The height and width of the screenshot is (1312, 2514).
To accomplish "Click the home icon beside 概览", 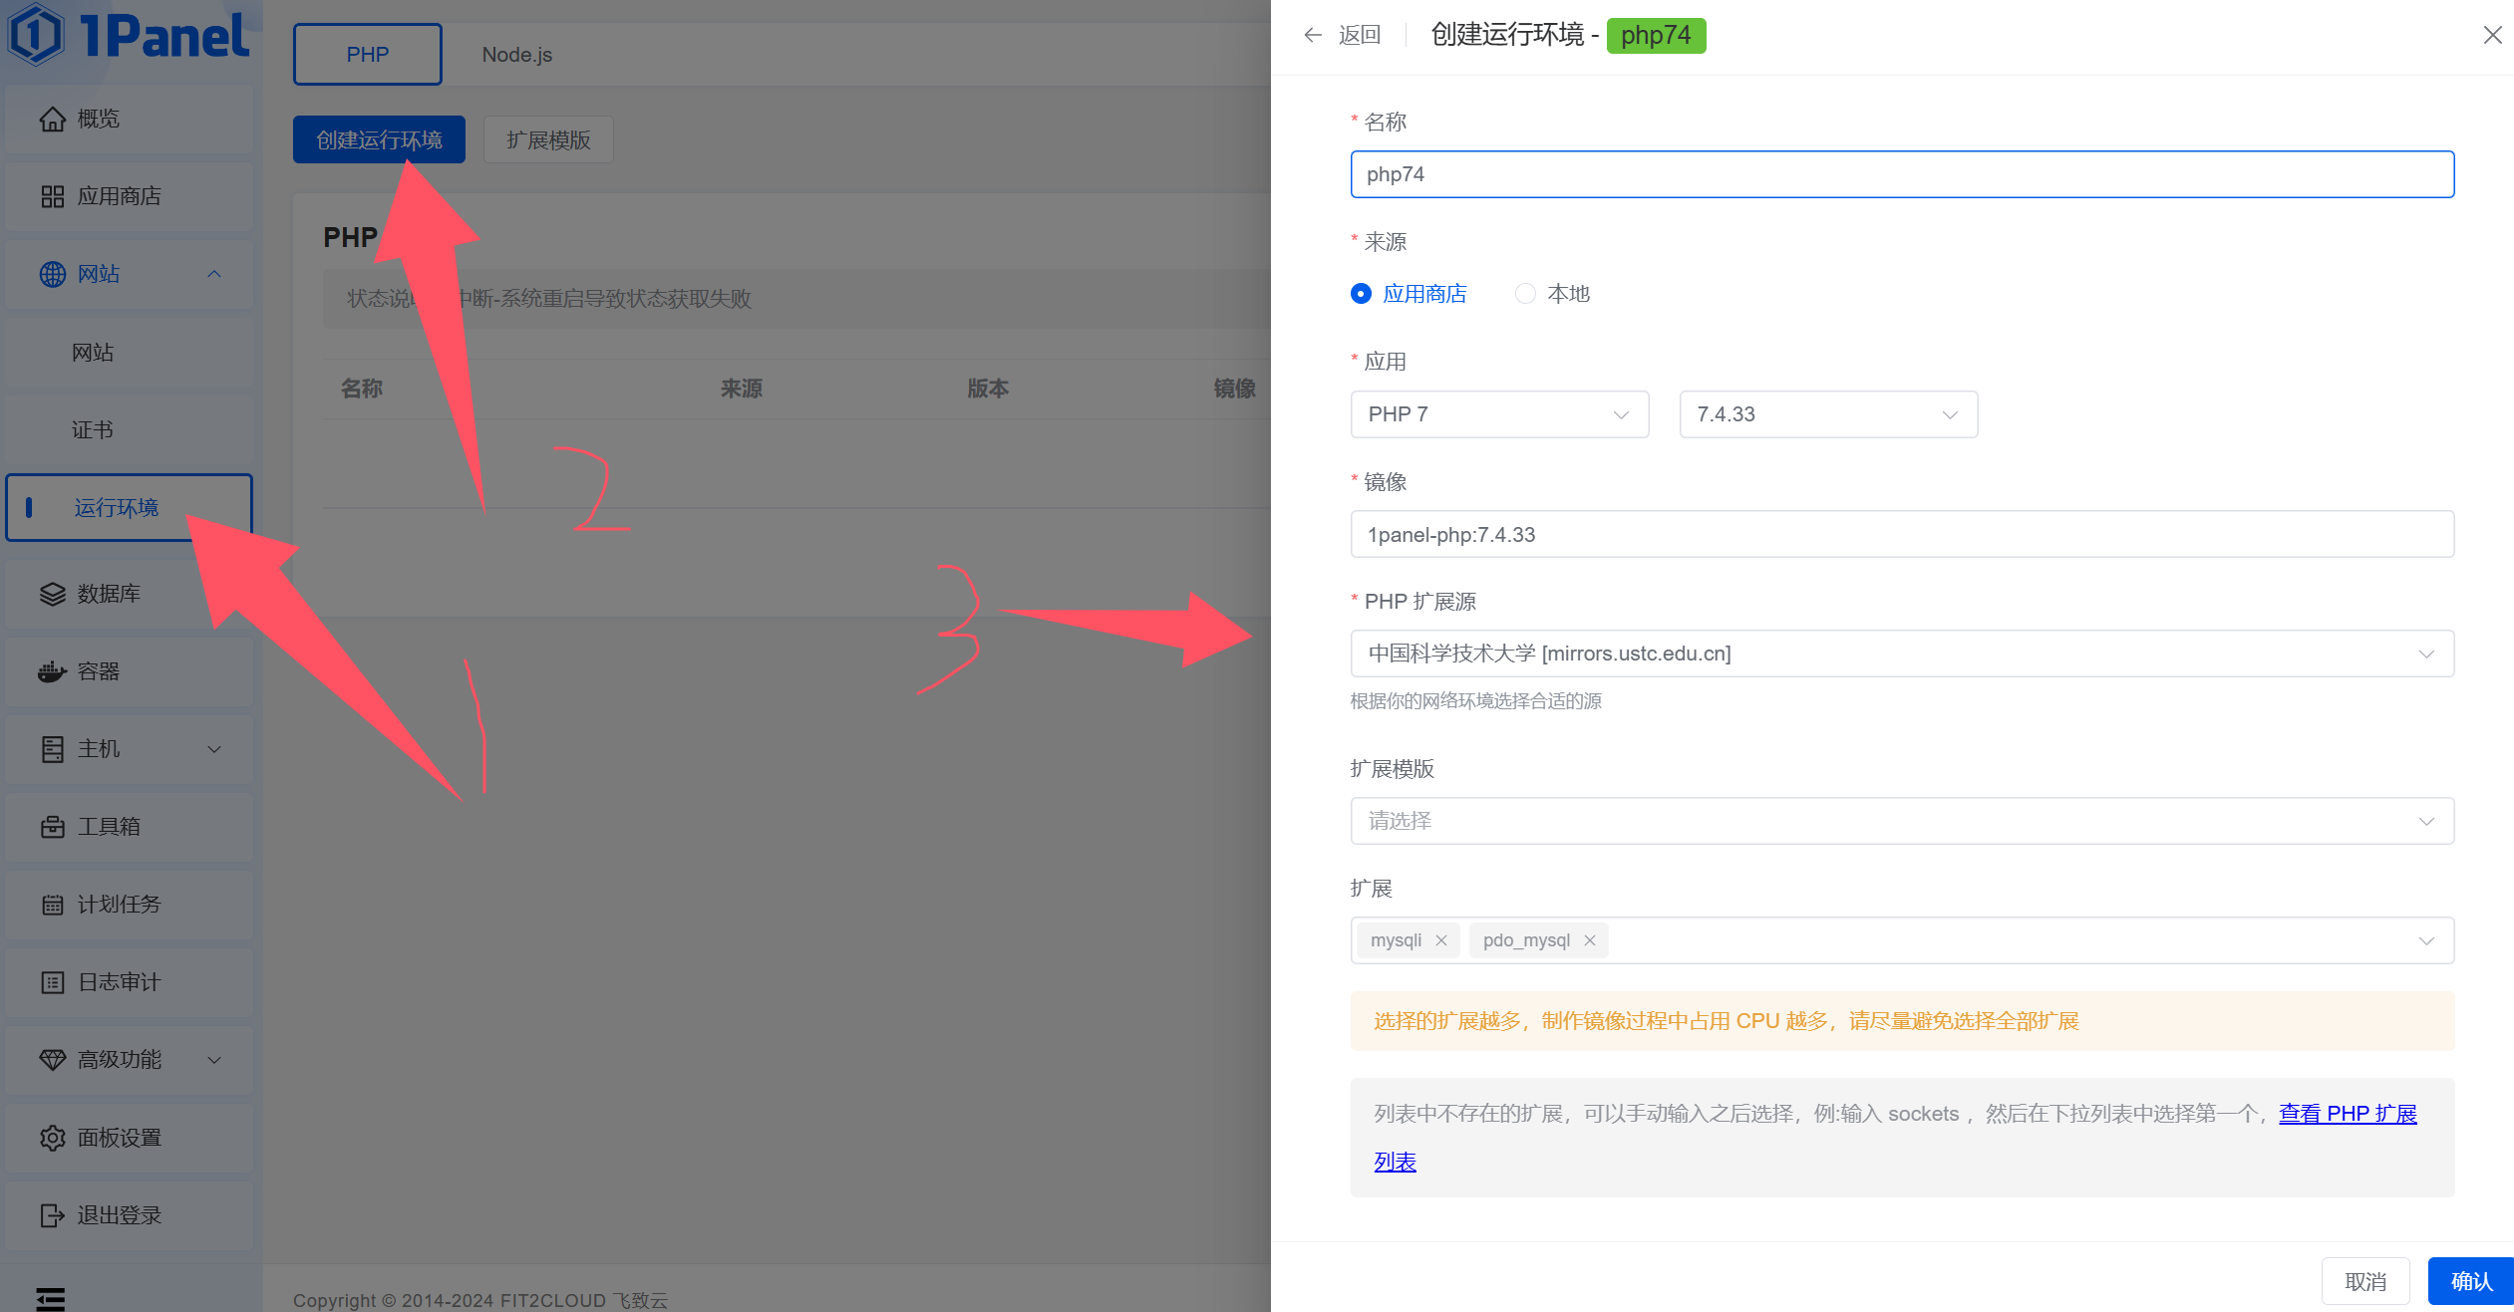I will click(x=52, y=120).
